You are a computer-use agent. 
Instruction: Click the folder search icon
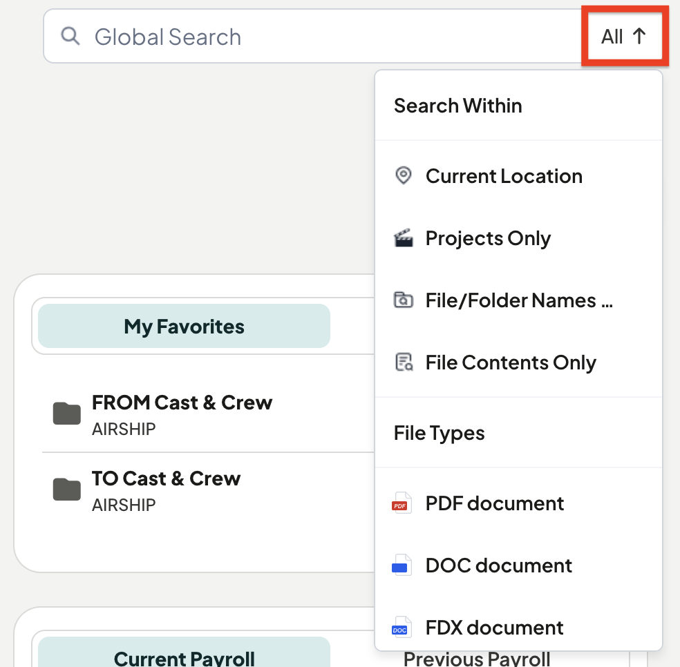click(404, 300)
